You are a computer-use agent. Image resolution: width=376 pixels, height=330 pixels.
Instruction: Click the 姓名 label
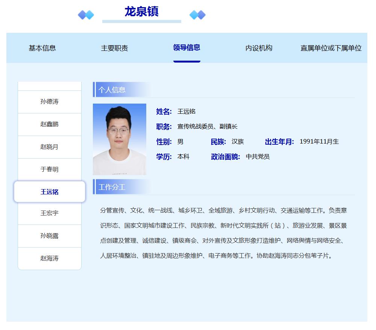click(164, 112)
